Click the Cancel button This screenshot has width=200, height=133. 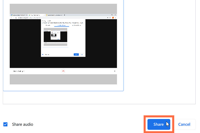[x=184, y=124]
